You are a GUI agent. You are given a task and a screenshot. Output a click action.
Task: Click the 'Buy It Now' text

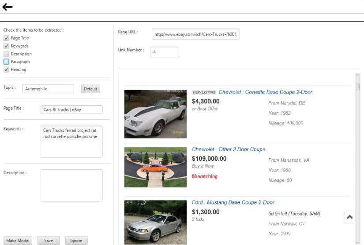click(203, 166)
